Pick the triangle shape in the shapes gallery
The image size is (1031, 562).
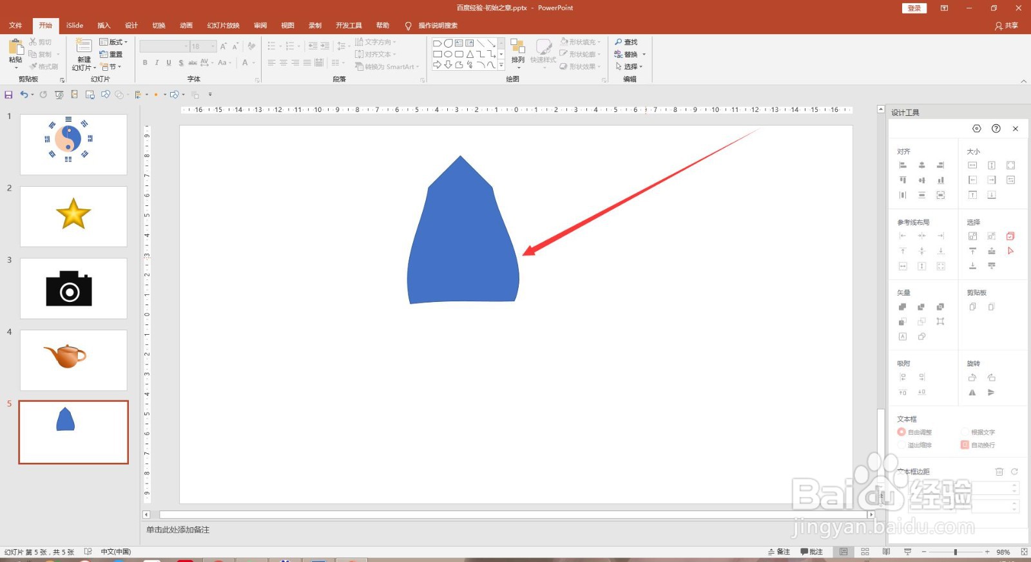pos(470,54)
